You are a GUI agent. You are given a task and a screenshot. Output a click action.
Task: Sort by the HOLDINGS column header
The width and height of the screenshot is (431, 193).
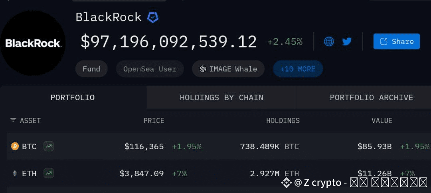(283, 120)
